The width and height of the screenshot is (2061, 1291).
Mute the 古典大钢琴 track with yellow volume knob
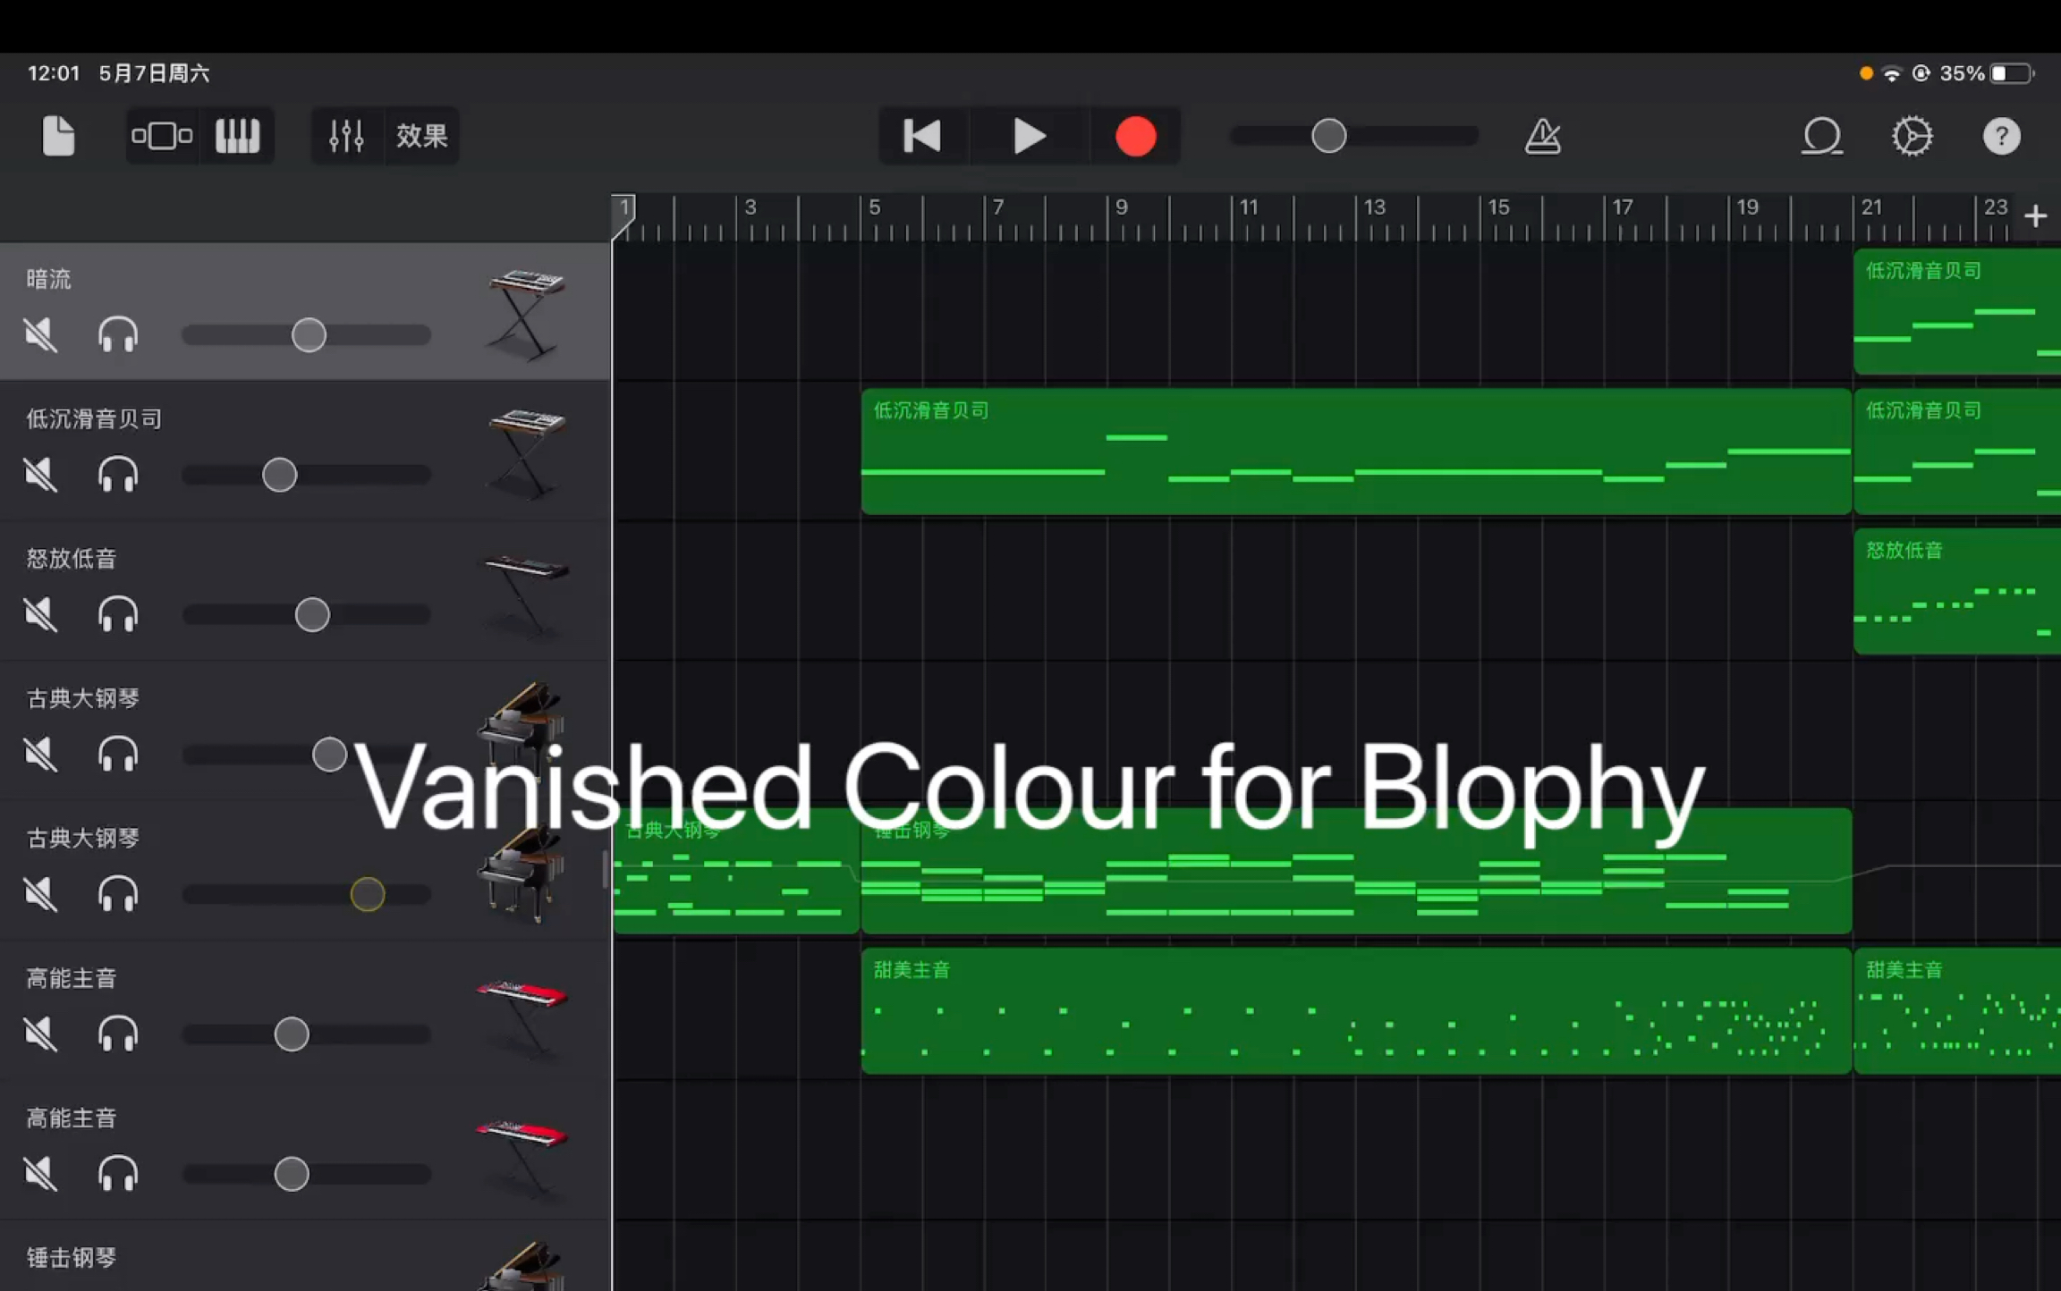coord(40,894)
